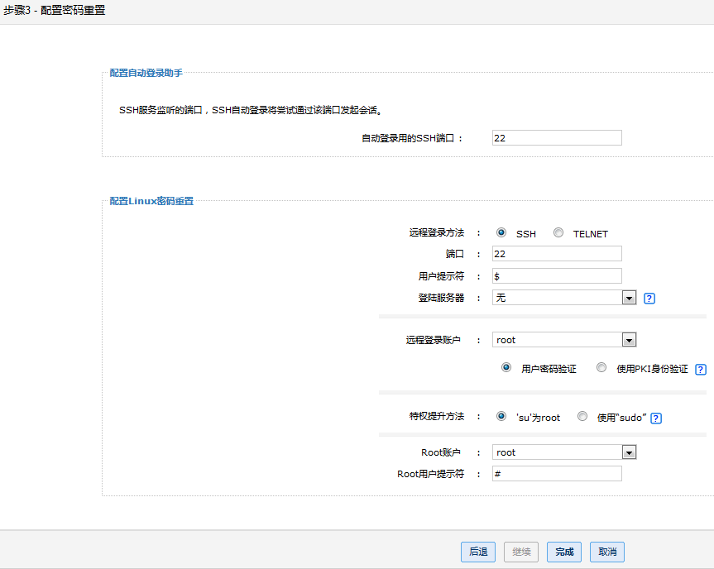Focus the Root用户提示符 input box
The image size is (714, 569).
click(x=556, y=474)
